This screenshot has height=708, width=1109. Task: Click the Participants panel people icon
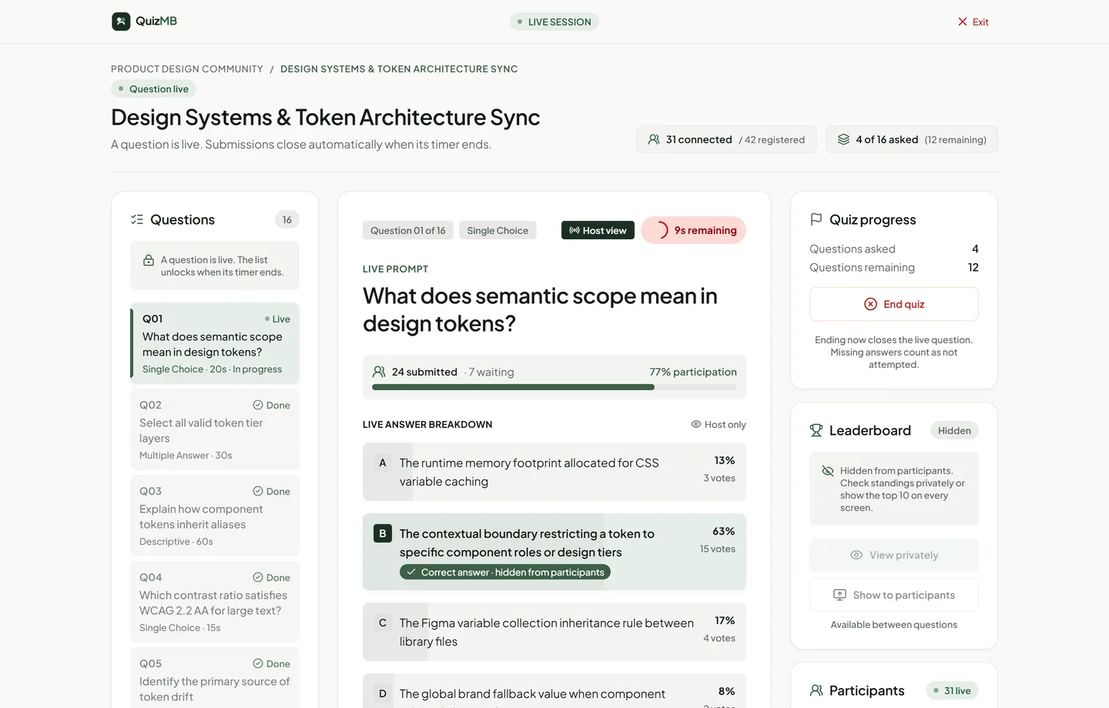(816, 690)
